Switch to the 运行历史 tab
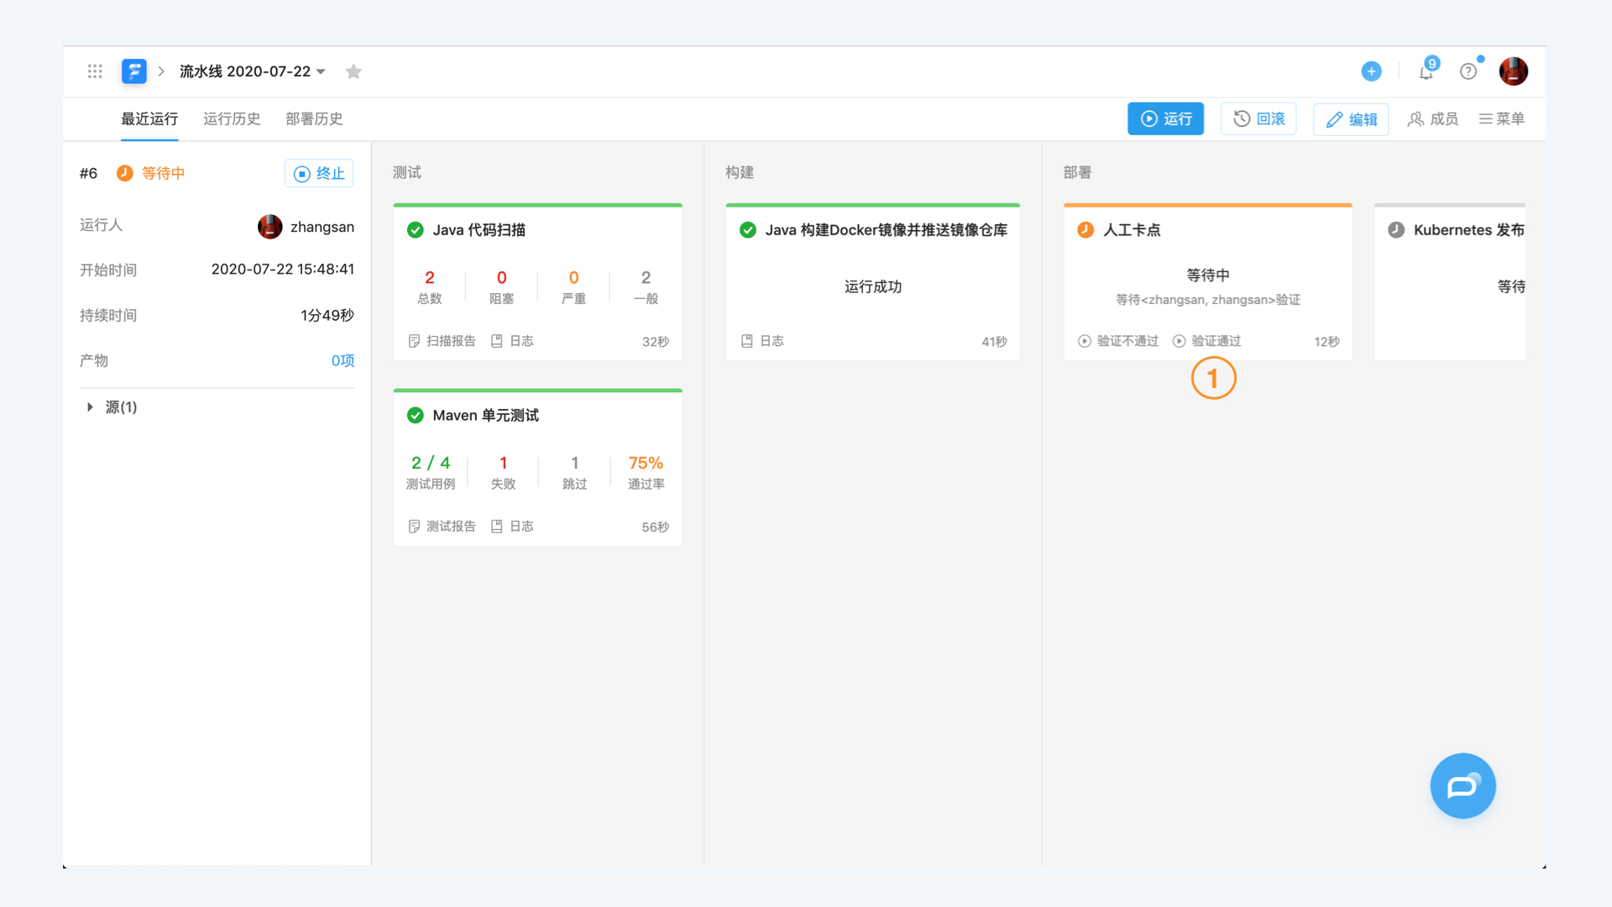The width and height of the screenshot is (1612, 907). pyautogui.click(x=232, y=119)
